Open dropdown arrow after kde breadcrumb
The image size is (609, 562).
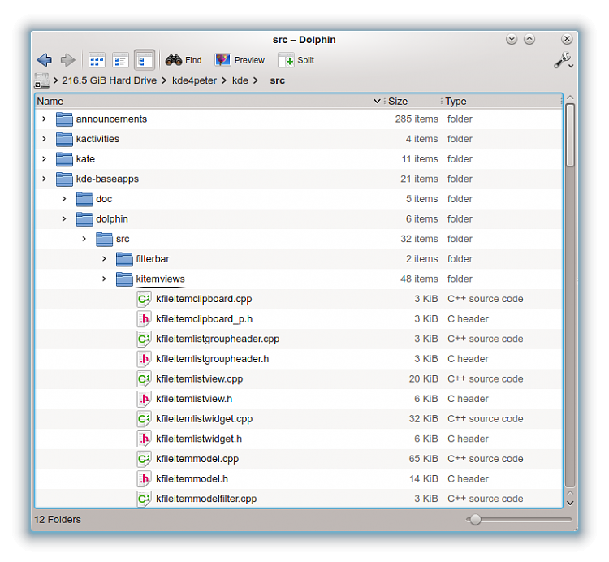pos(255,80)
